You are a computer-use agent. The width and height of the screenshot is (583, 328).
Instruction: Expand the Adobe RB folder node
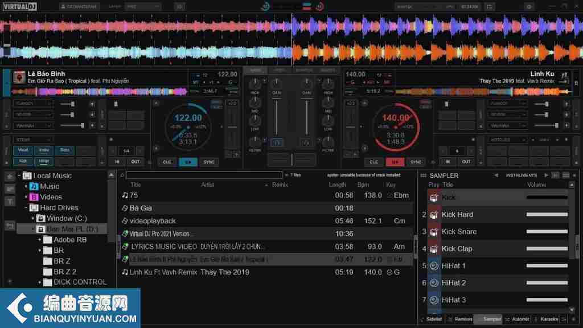click(x=39, y=240)
